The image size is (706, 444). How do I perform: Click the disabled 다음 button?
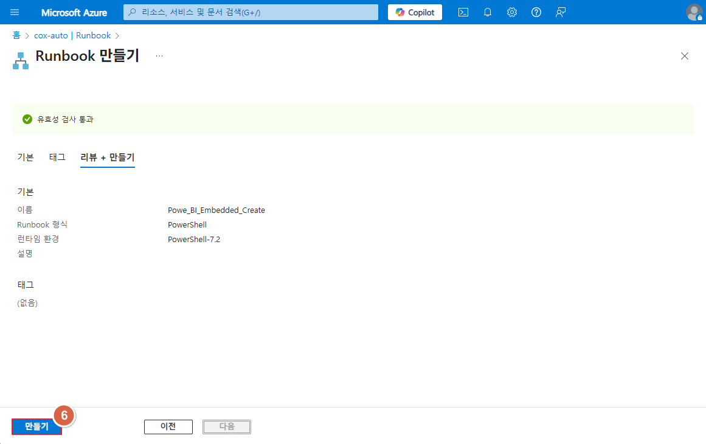[x=227, y=426]
